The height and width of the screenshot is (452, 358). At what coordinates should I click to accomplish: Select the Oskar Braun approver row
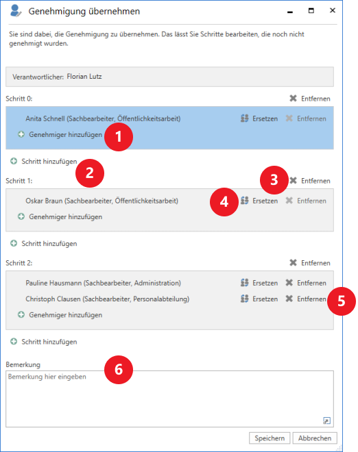point(102,201)
